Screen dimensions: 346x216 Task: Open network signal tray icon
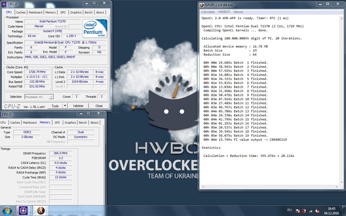(x=311, y=211)
